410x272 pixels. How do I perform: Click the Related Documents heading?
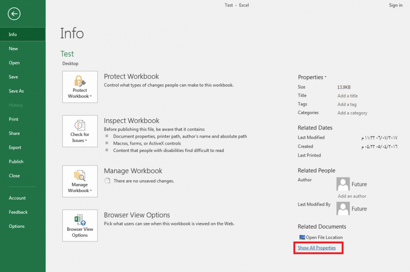point(322,227)
